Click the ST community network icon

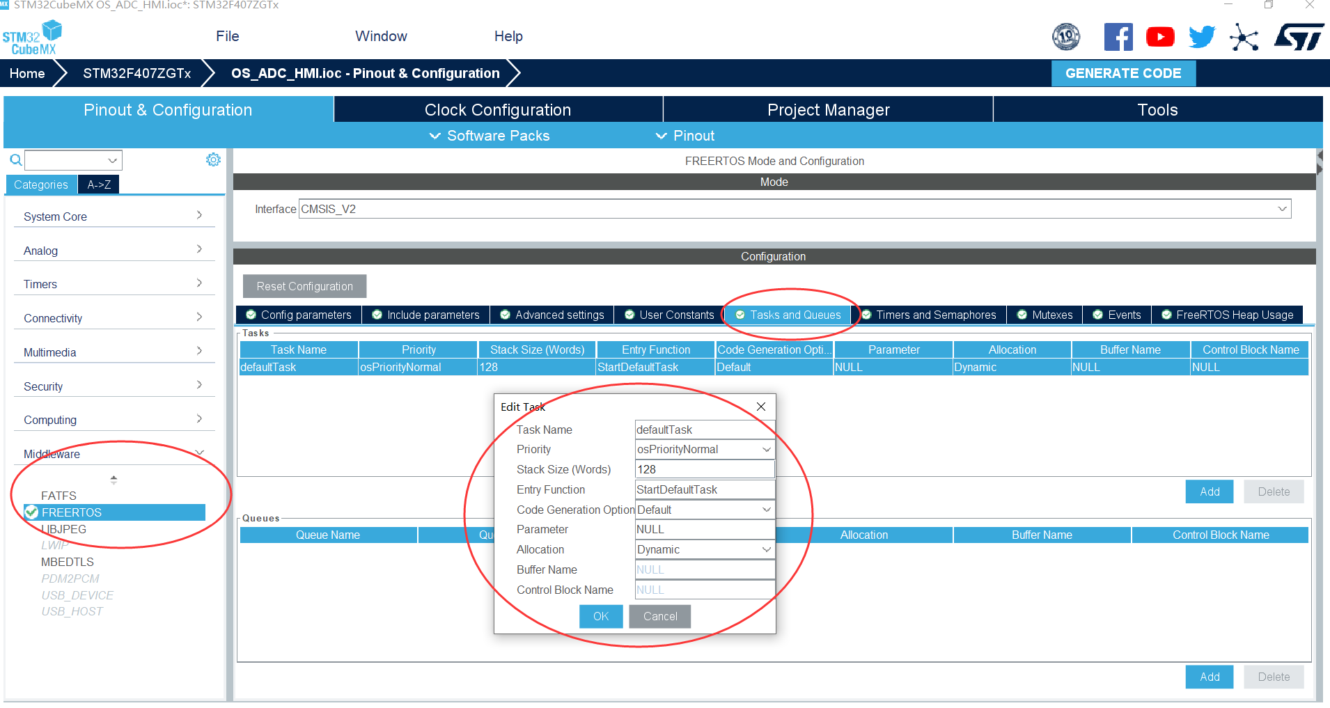[x=1244, y=37]
